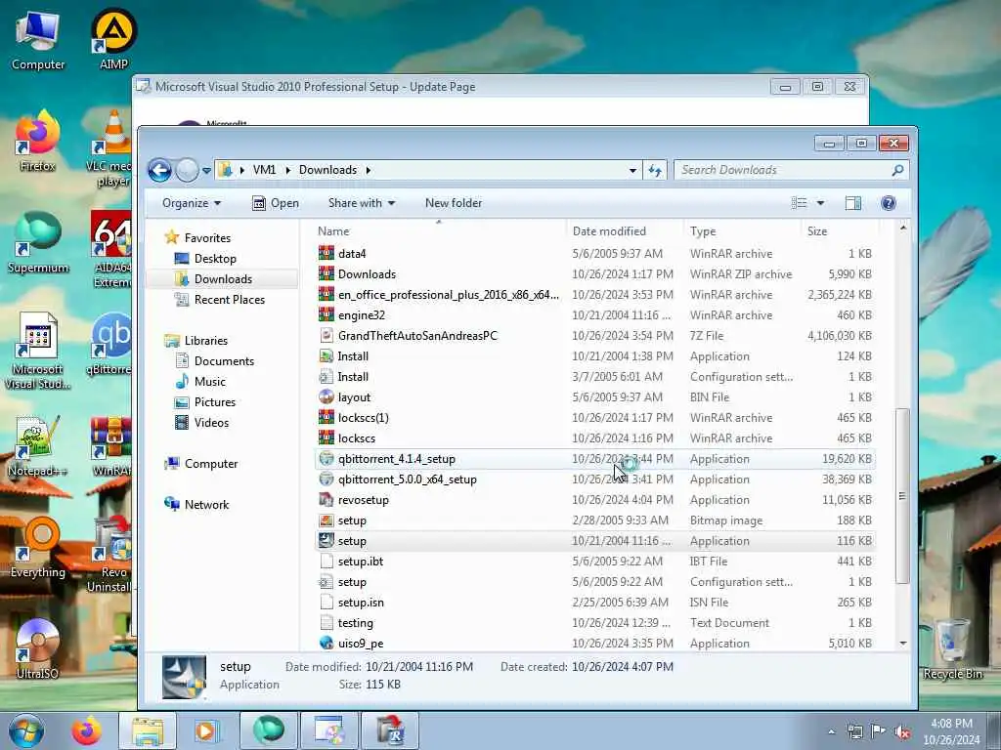
Task: Toggle the preview pane button
Action: [x=852, y=203]
